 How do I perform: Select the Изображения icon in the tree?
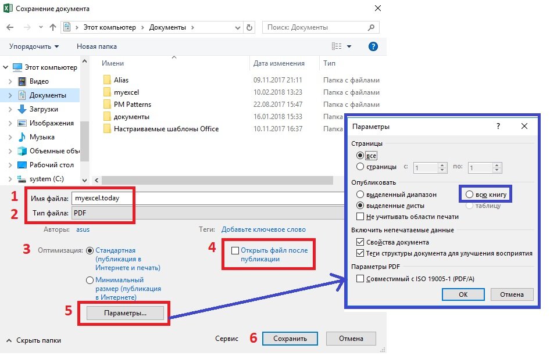point(22,123)
